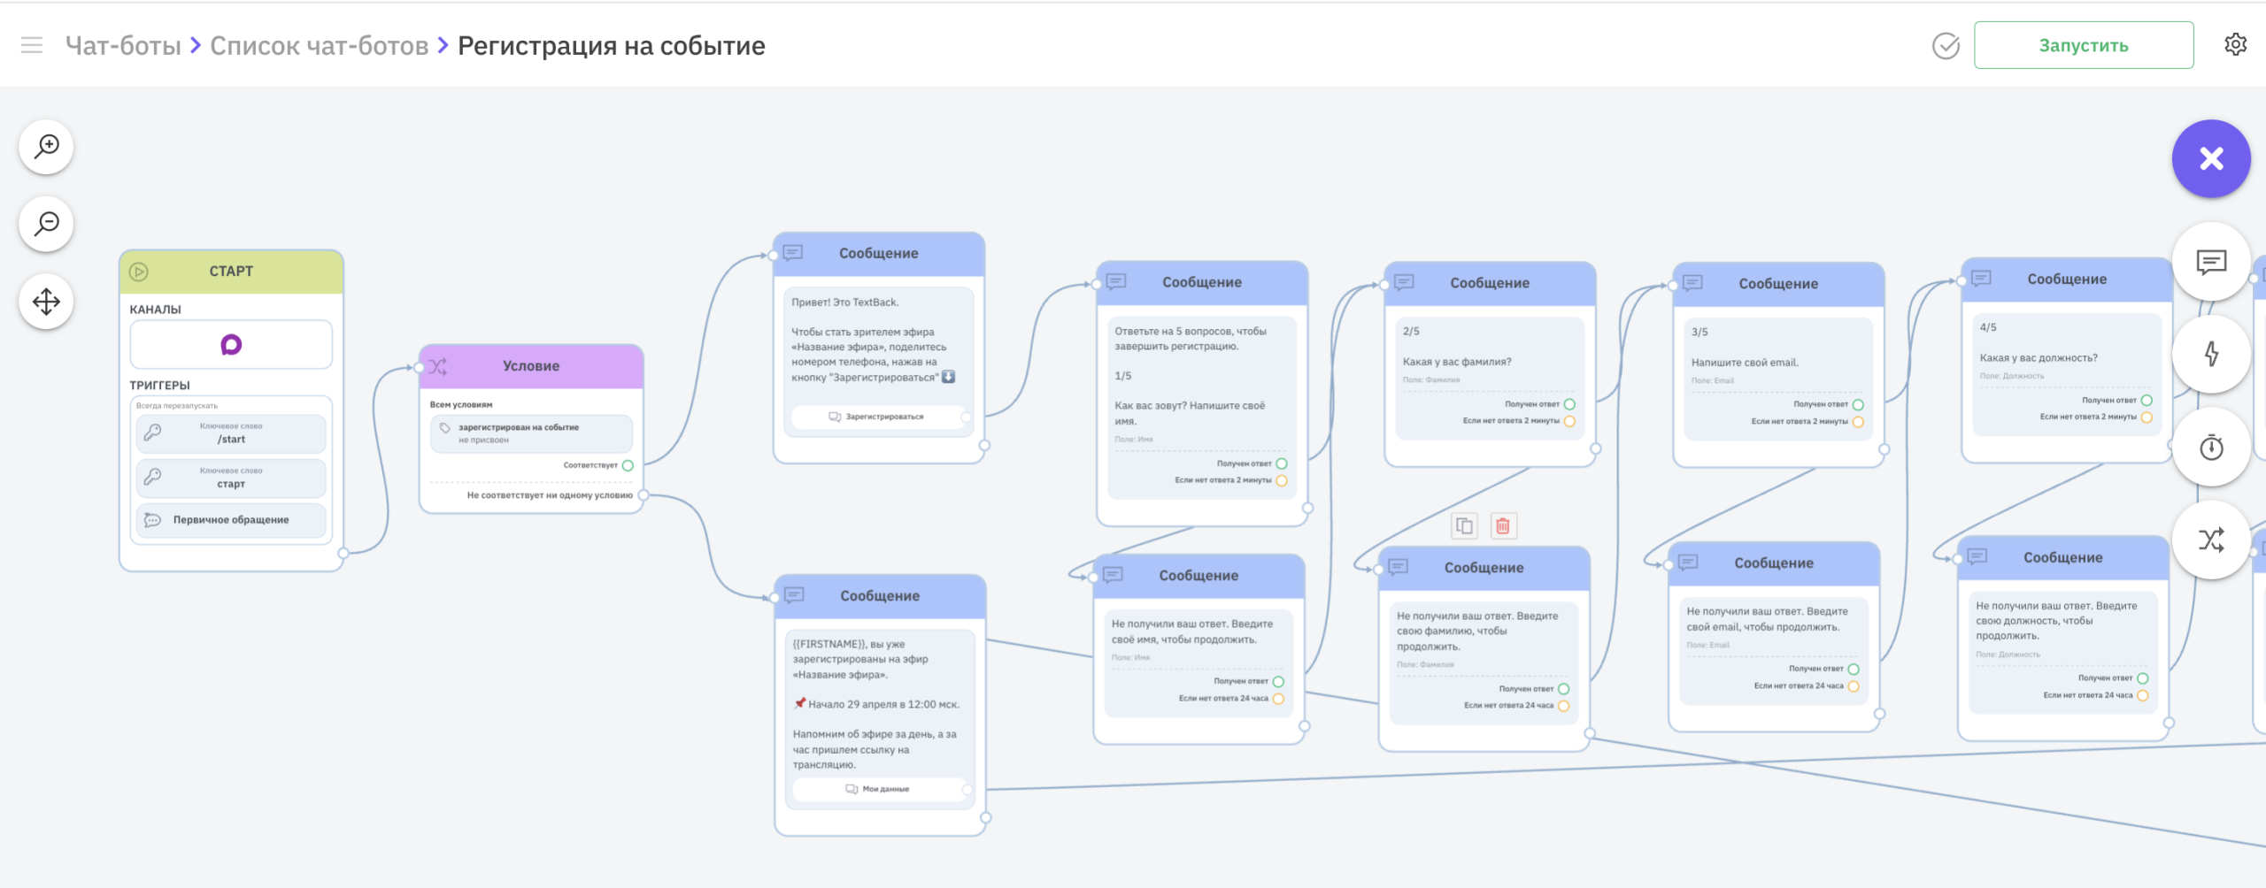Close the add-block panel with purple X
The height and width of the screenshot is (888, 2266).
pyautogui.click(x=2211, y=159)
